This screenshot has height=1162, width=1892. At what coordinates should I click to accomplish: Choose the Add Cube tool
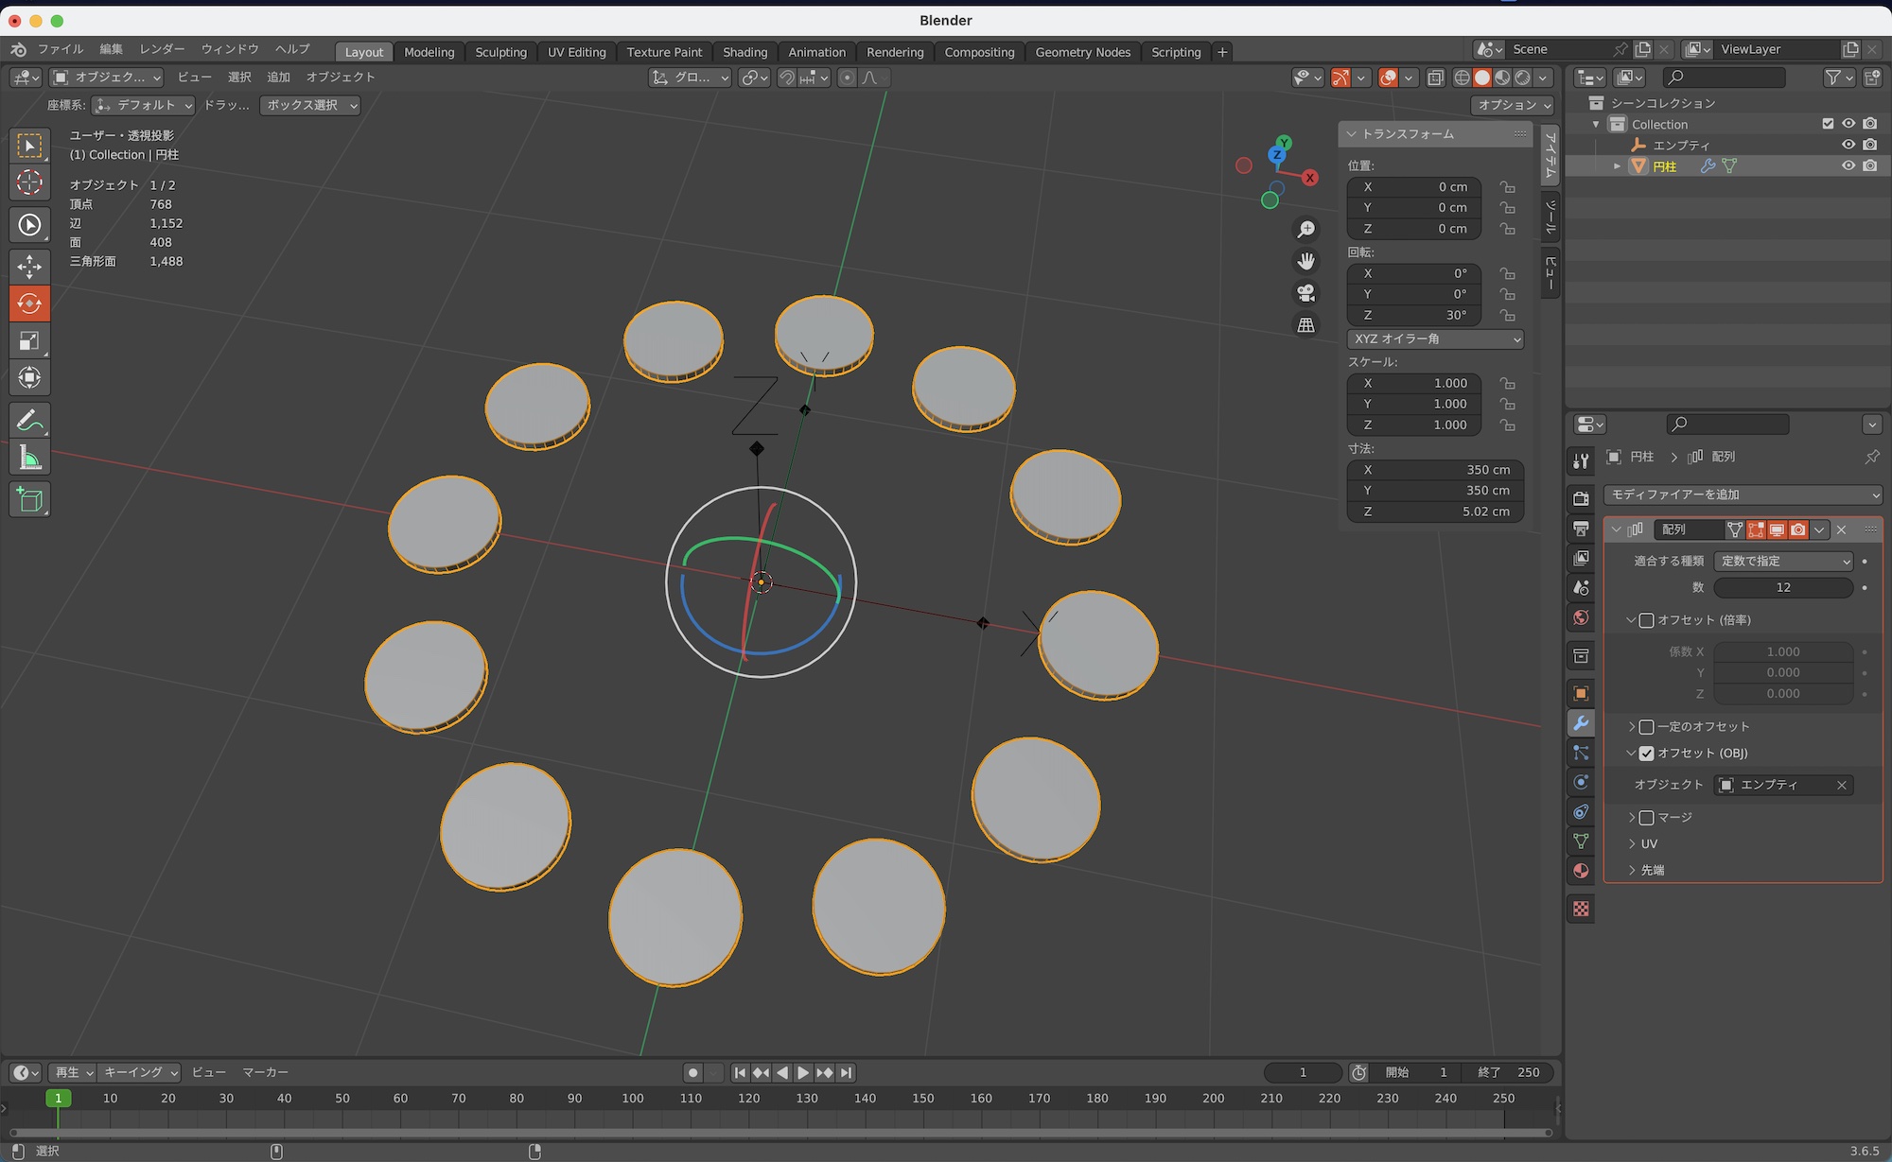[x=29, y=499]
